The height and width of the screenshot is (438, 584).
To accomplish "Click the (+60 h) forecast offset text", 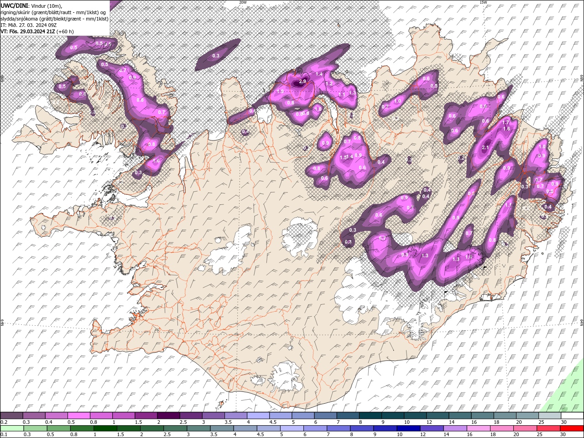I will tap(65, 31).
